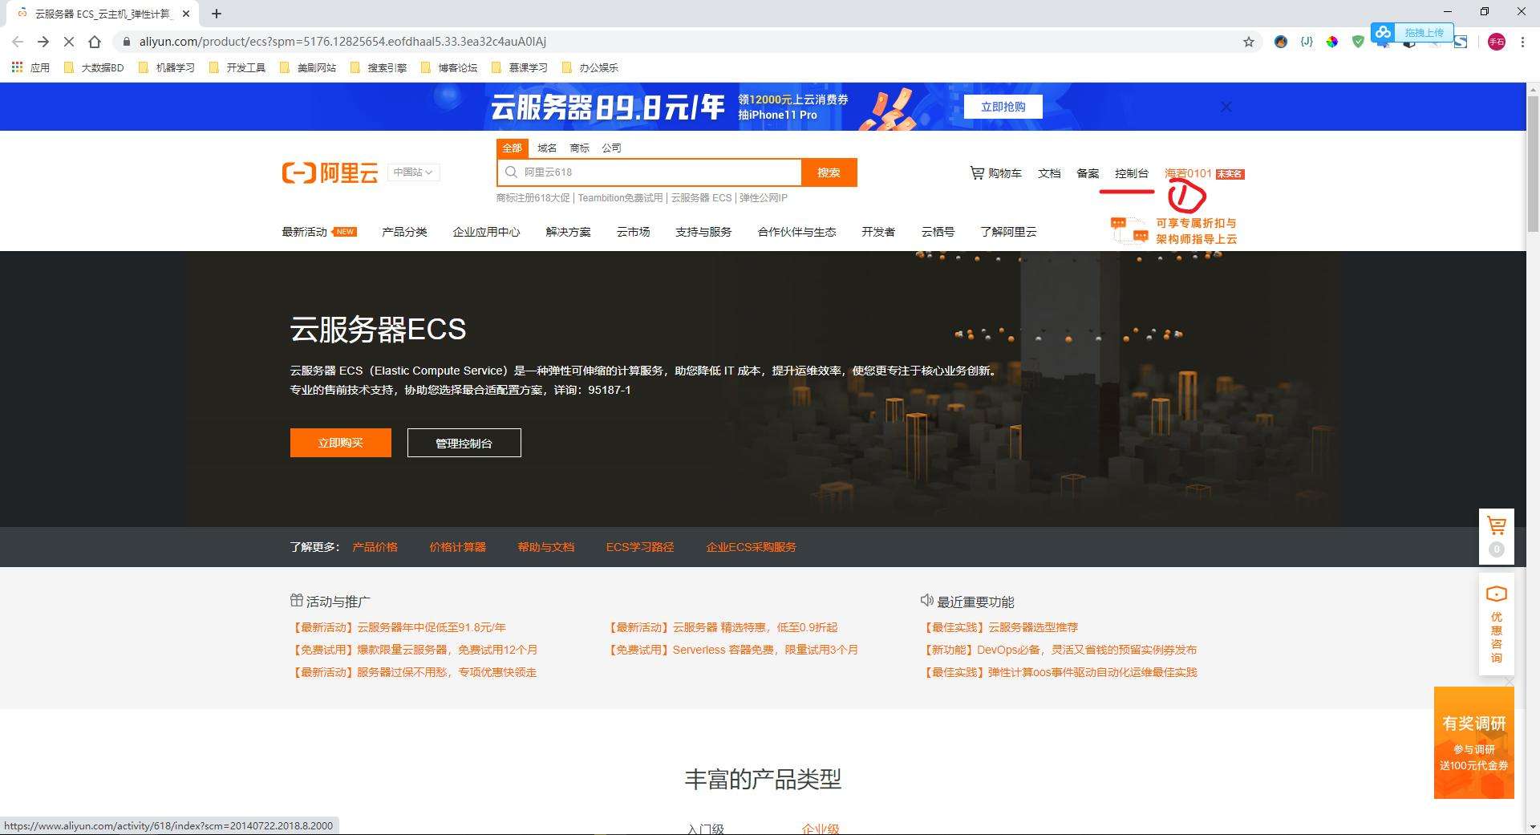Stop loading the page
This screenshot has height=835, width=1540.
[69, 42]
